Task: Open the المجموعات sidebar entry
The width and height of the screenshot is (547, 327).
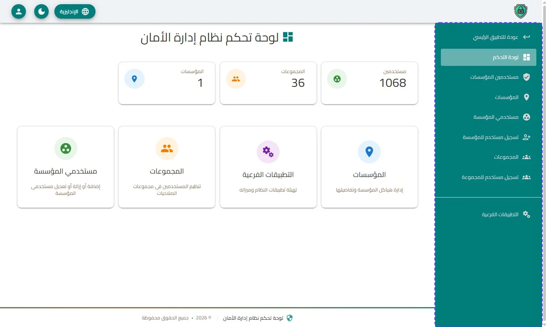Action: pos(488,157)
